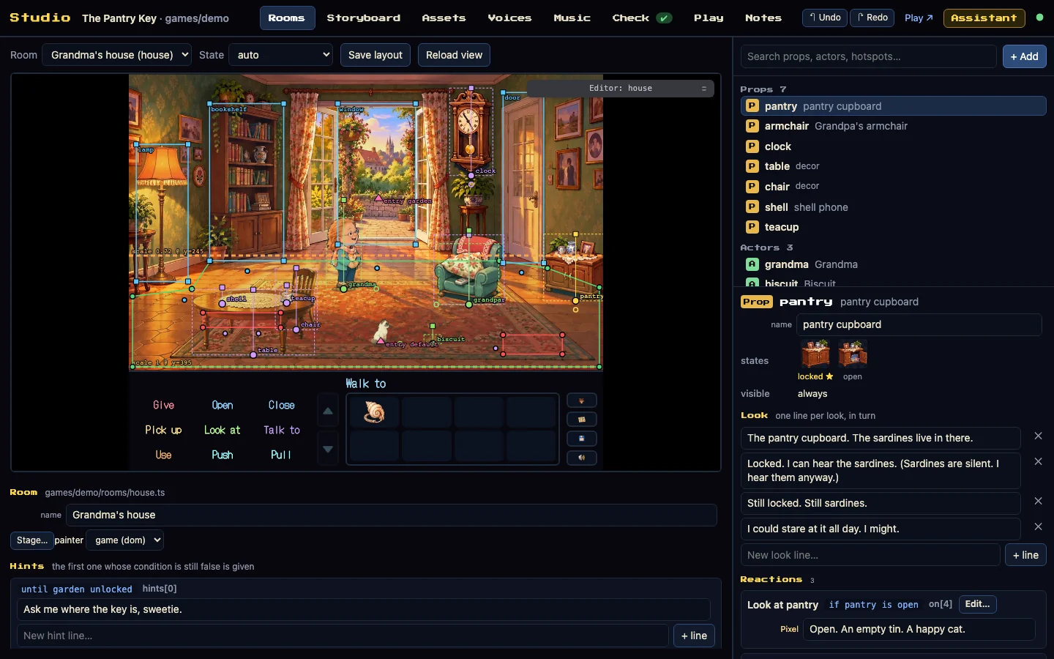Select the teacup prop in the list
The image size is (1054, 659).
tap(893, 227)
